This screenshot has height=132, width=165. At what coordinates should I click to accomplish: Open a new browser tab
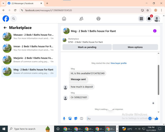click(x=47, y=3)
